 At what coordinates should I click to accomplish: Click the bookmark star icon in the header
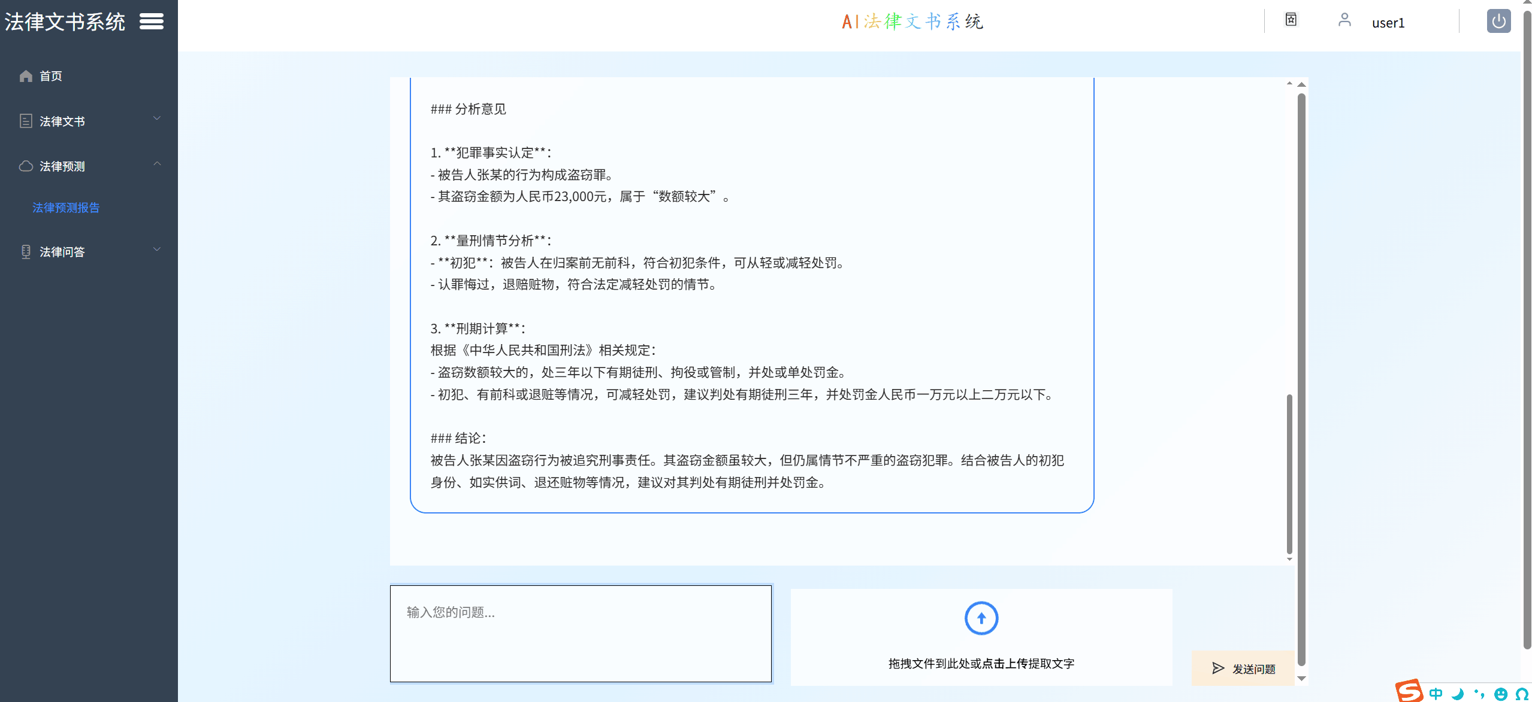(1291, 20)
